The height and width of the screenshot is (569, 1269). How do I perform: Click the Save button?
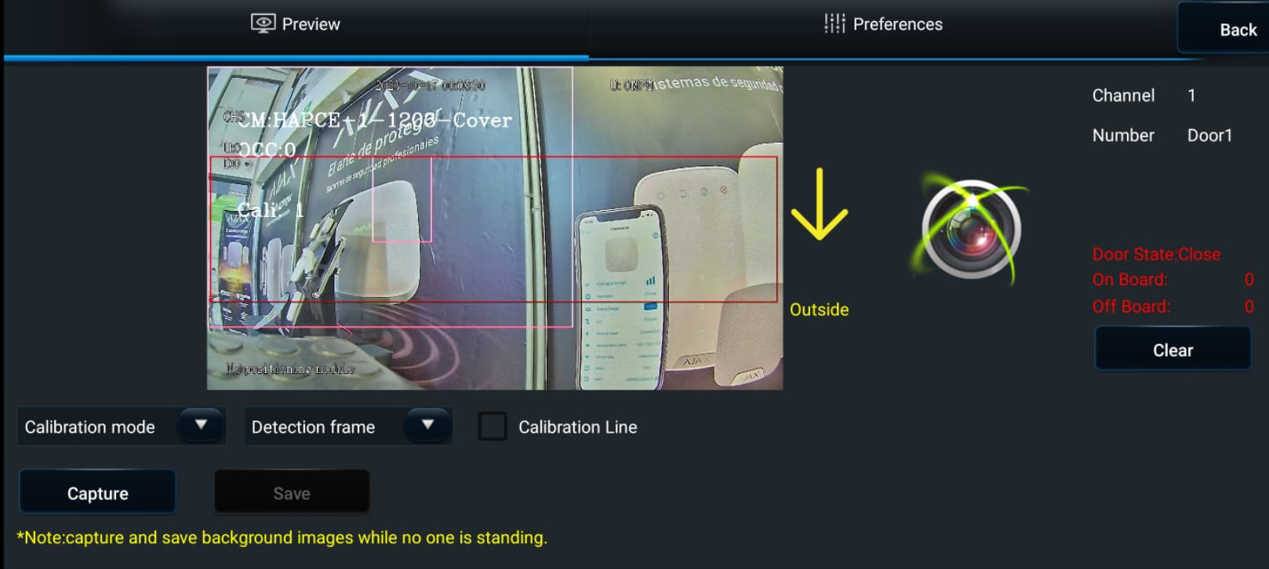click(292, 493)
